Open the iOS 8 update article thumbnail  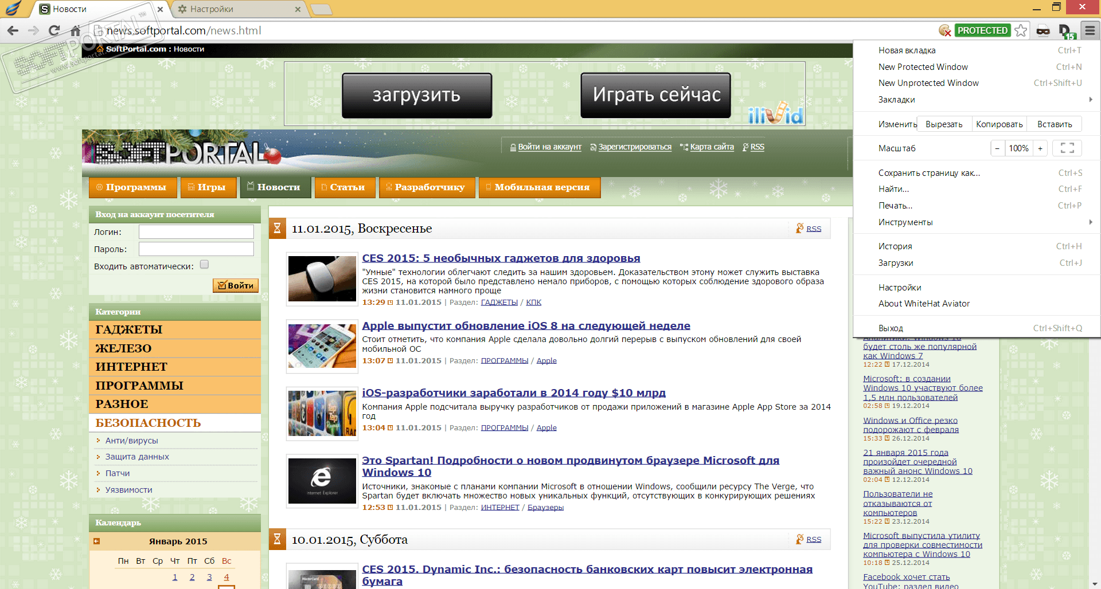point(322,346)
